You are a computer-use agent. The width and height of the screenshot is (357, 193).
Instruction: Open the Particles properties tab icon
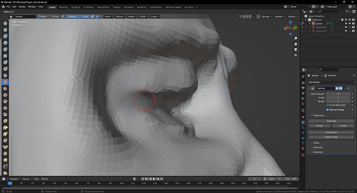tap(303, 128)
